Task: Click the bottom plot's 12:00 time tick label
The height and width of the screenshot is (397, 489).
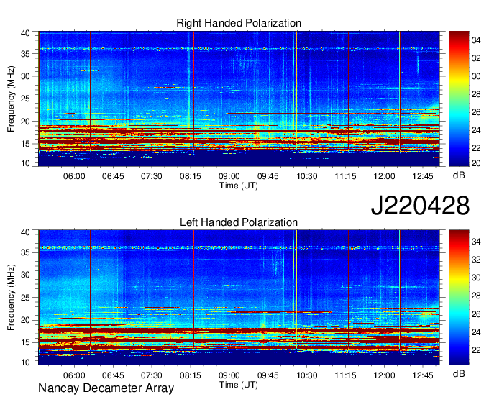Action: click(x=384, y=375)
